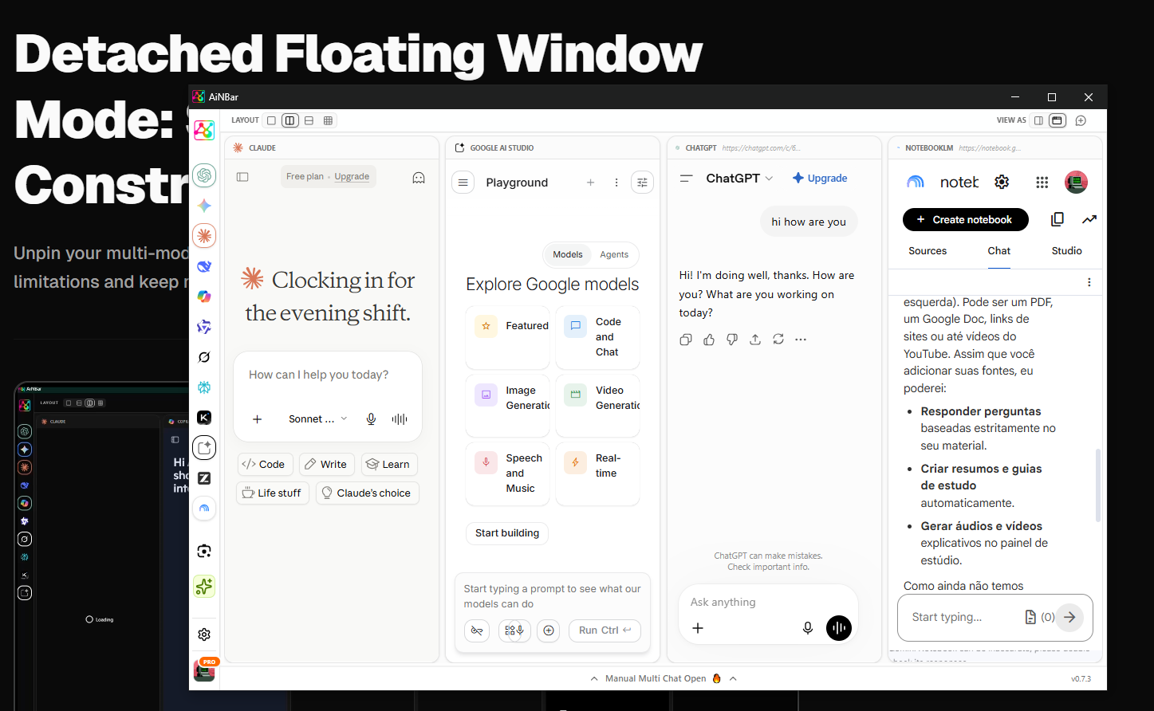Screen dimensions: 1154x711
Task: Click Create notebook button
Action: click(x=965, y=219)
